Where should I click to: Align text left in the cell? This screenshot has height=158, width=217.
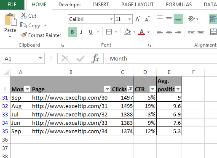(160, 32)
